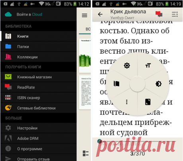183x161 pixels.
Task: Open the Книги library section
Action: 39,36
